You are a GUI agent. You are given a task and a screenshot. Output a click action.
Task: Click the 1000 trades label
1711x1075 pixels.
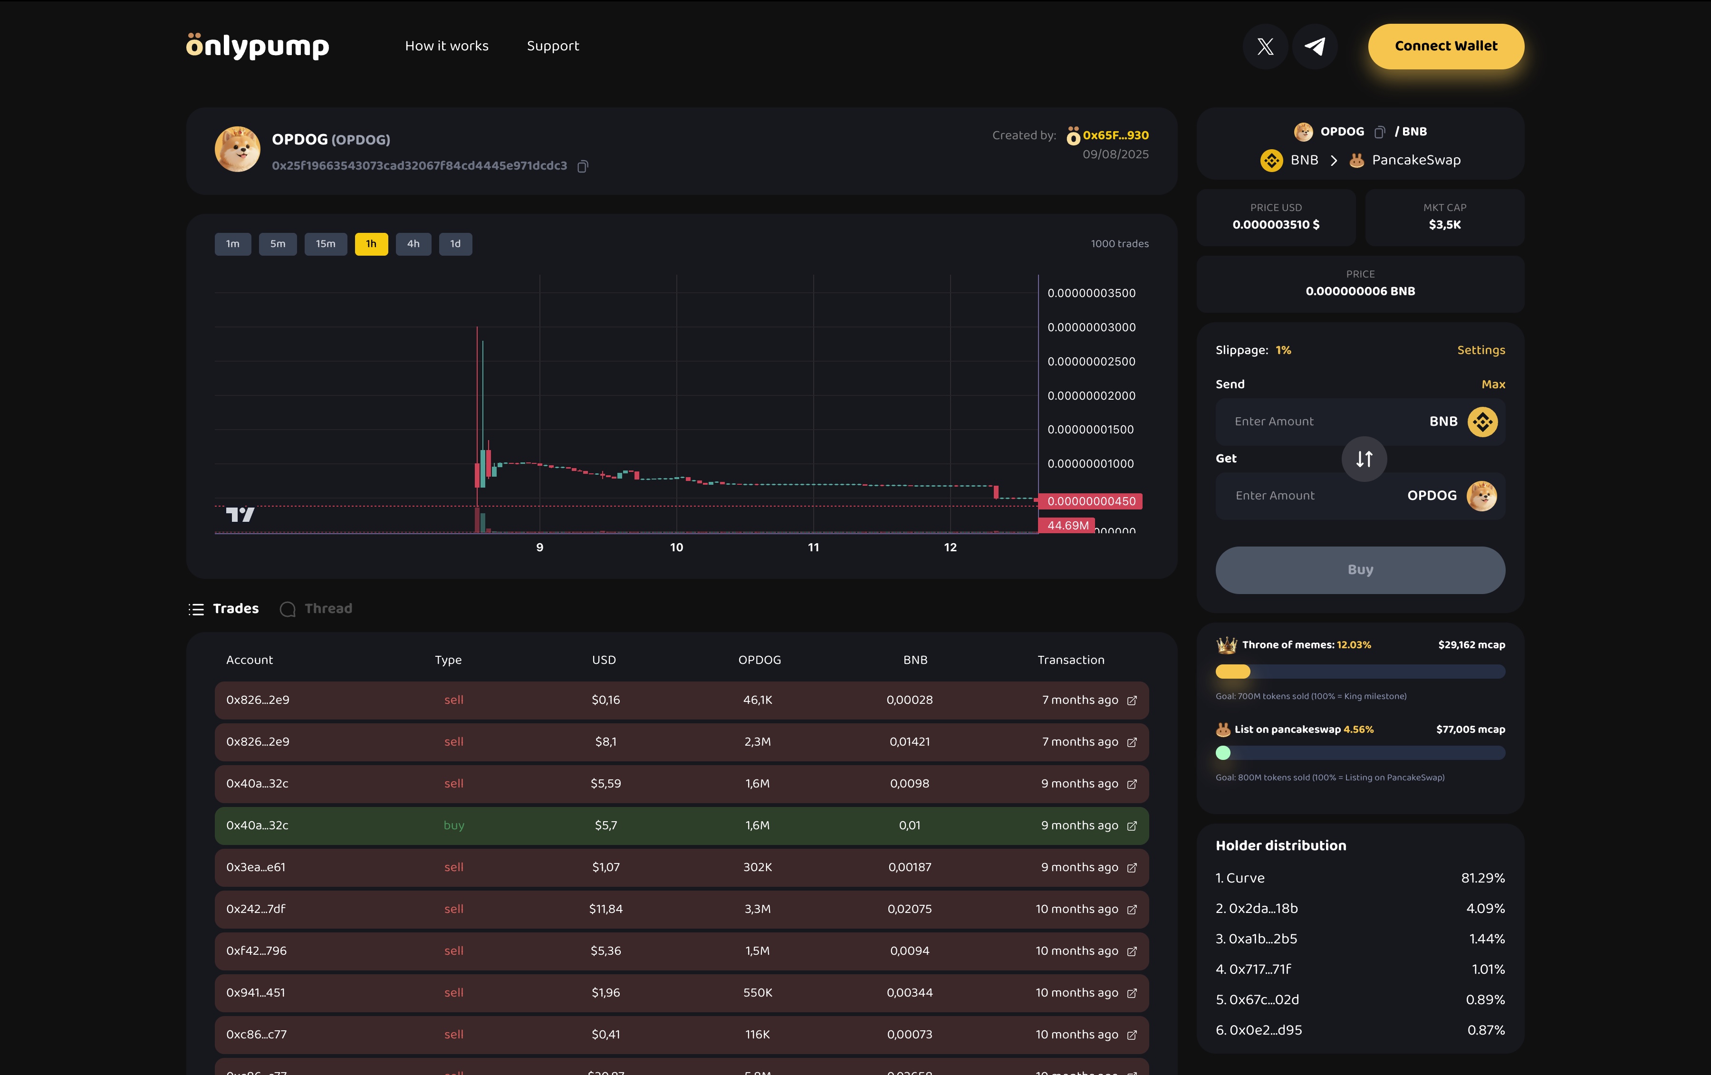click(x=1120, y=244)
